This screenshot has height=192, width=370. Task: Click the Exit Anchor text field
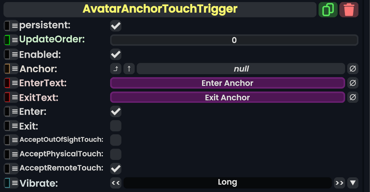[228, 97]
